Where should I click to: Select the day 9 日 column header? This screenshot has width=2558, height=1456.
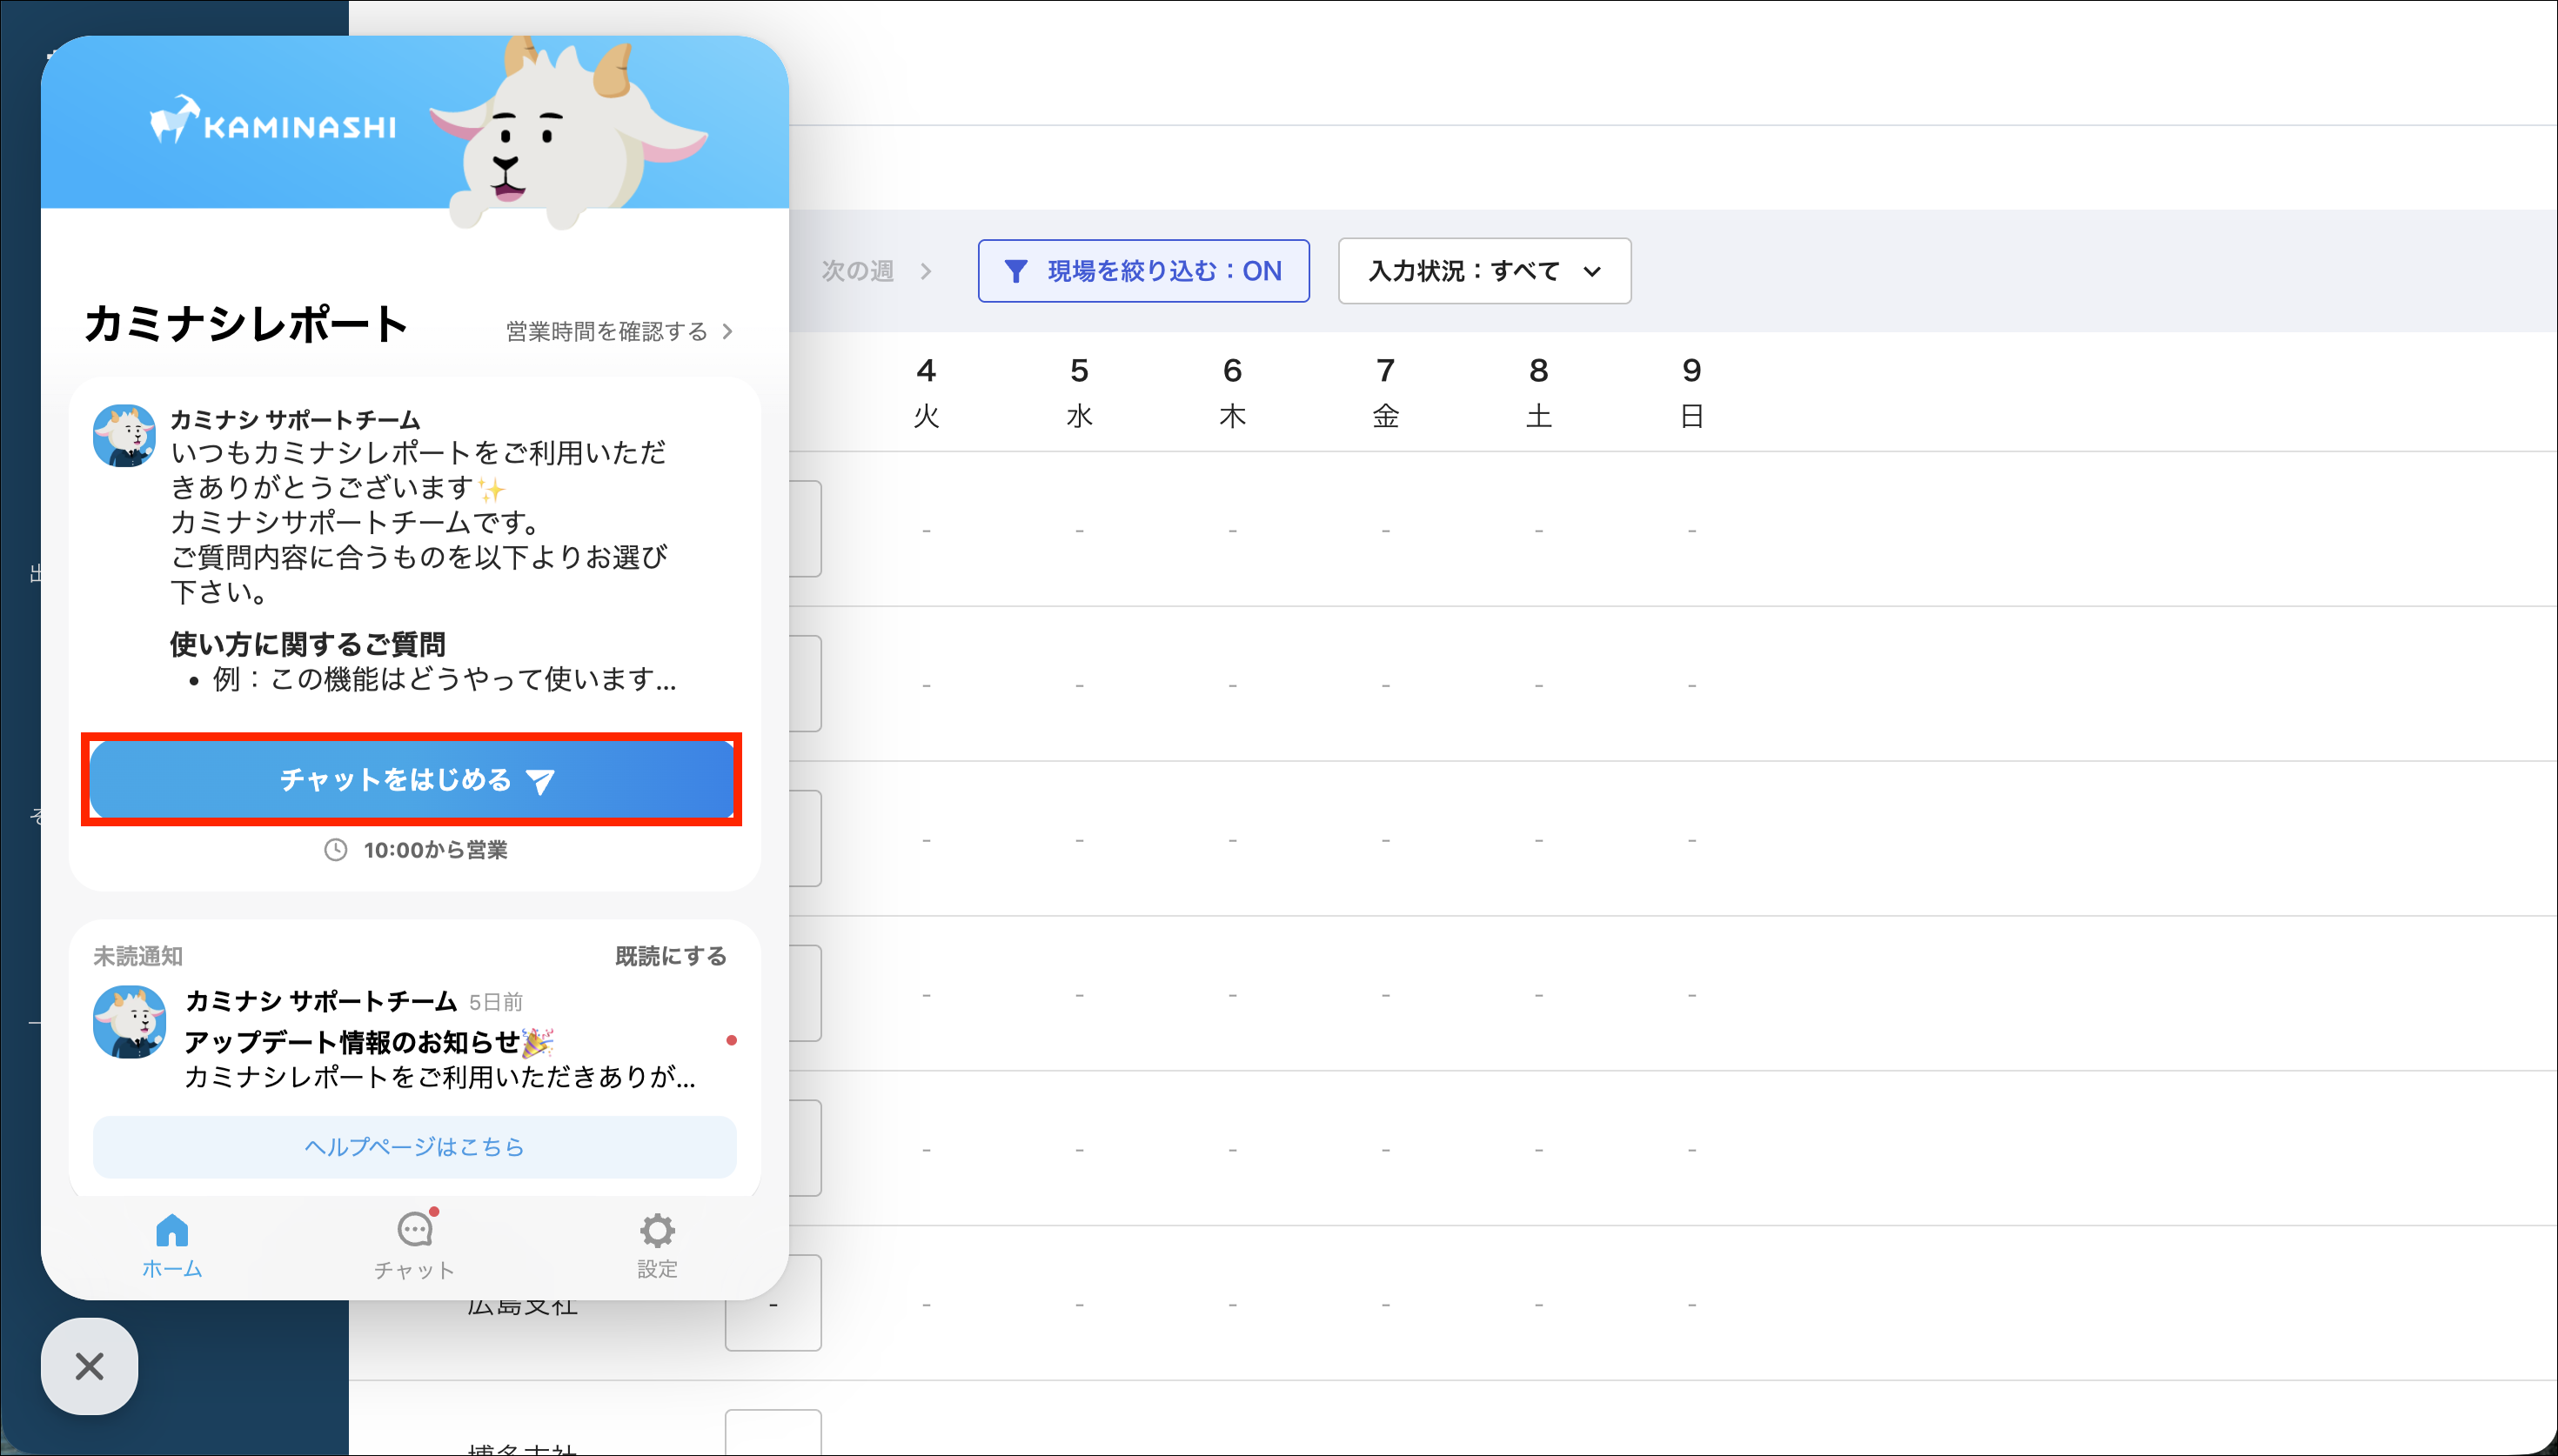tap(1692, 392)
